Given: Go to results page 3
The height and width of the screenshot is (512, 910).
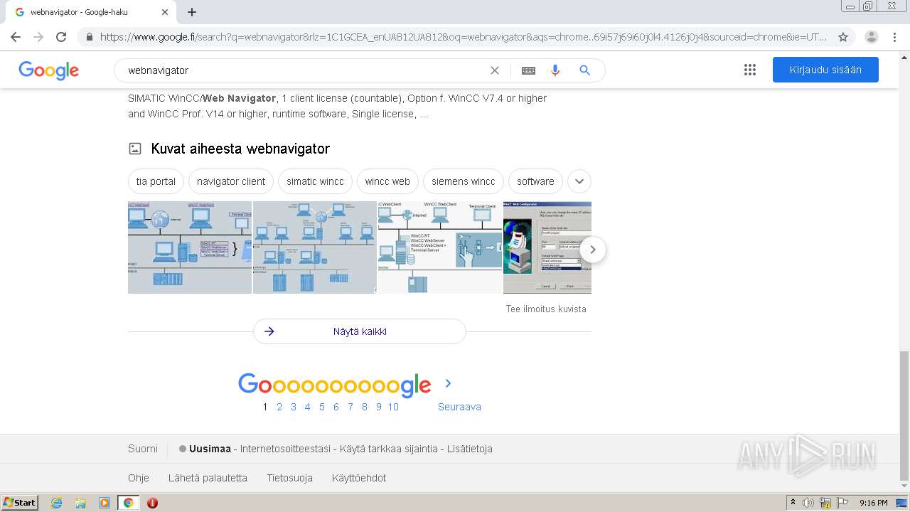Looking at the screenshot, I should (x=294, y=407).
